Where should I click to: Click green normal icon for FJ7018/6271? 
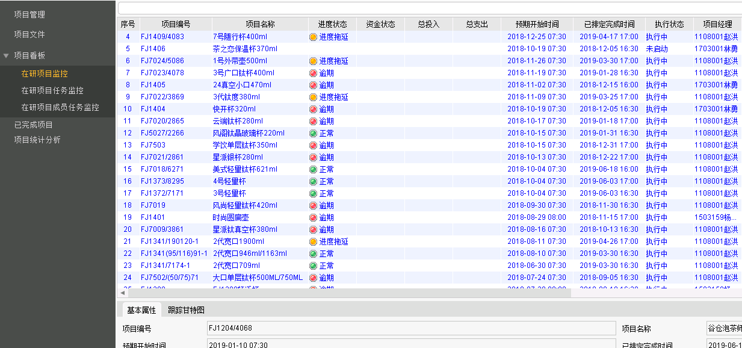[313, 169]
